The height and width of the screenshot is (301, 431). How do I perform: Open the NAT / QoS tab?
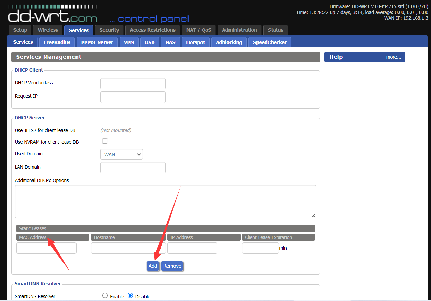tap(199, 30)
